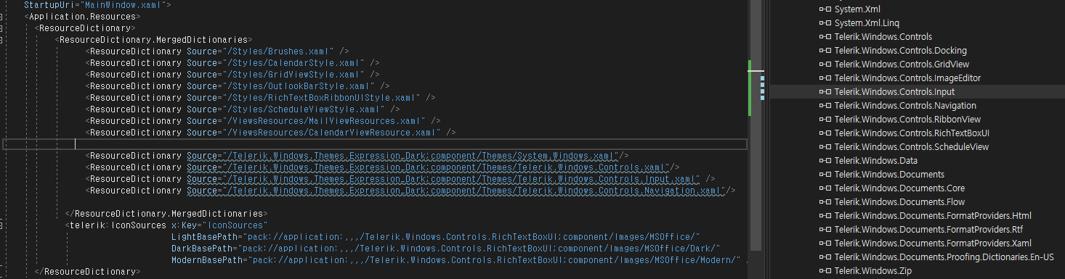Click the Themes/System.Windows.xaml source line
Image resolution: width=1065 pixels, height=279 pixels.
357,156
